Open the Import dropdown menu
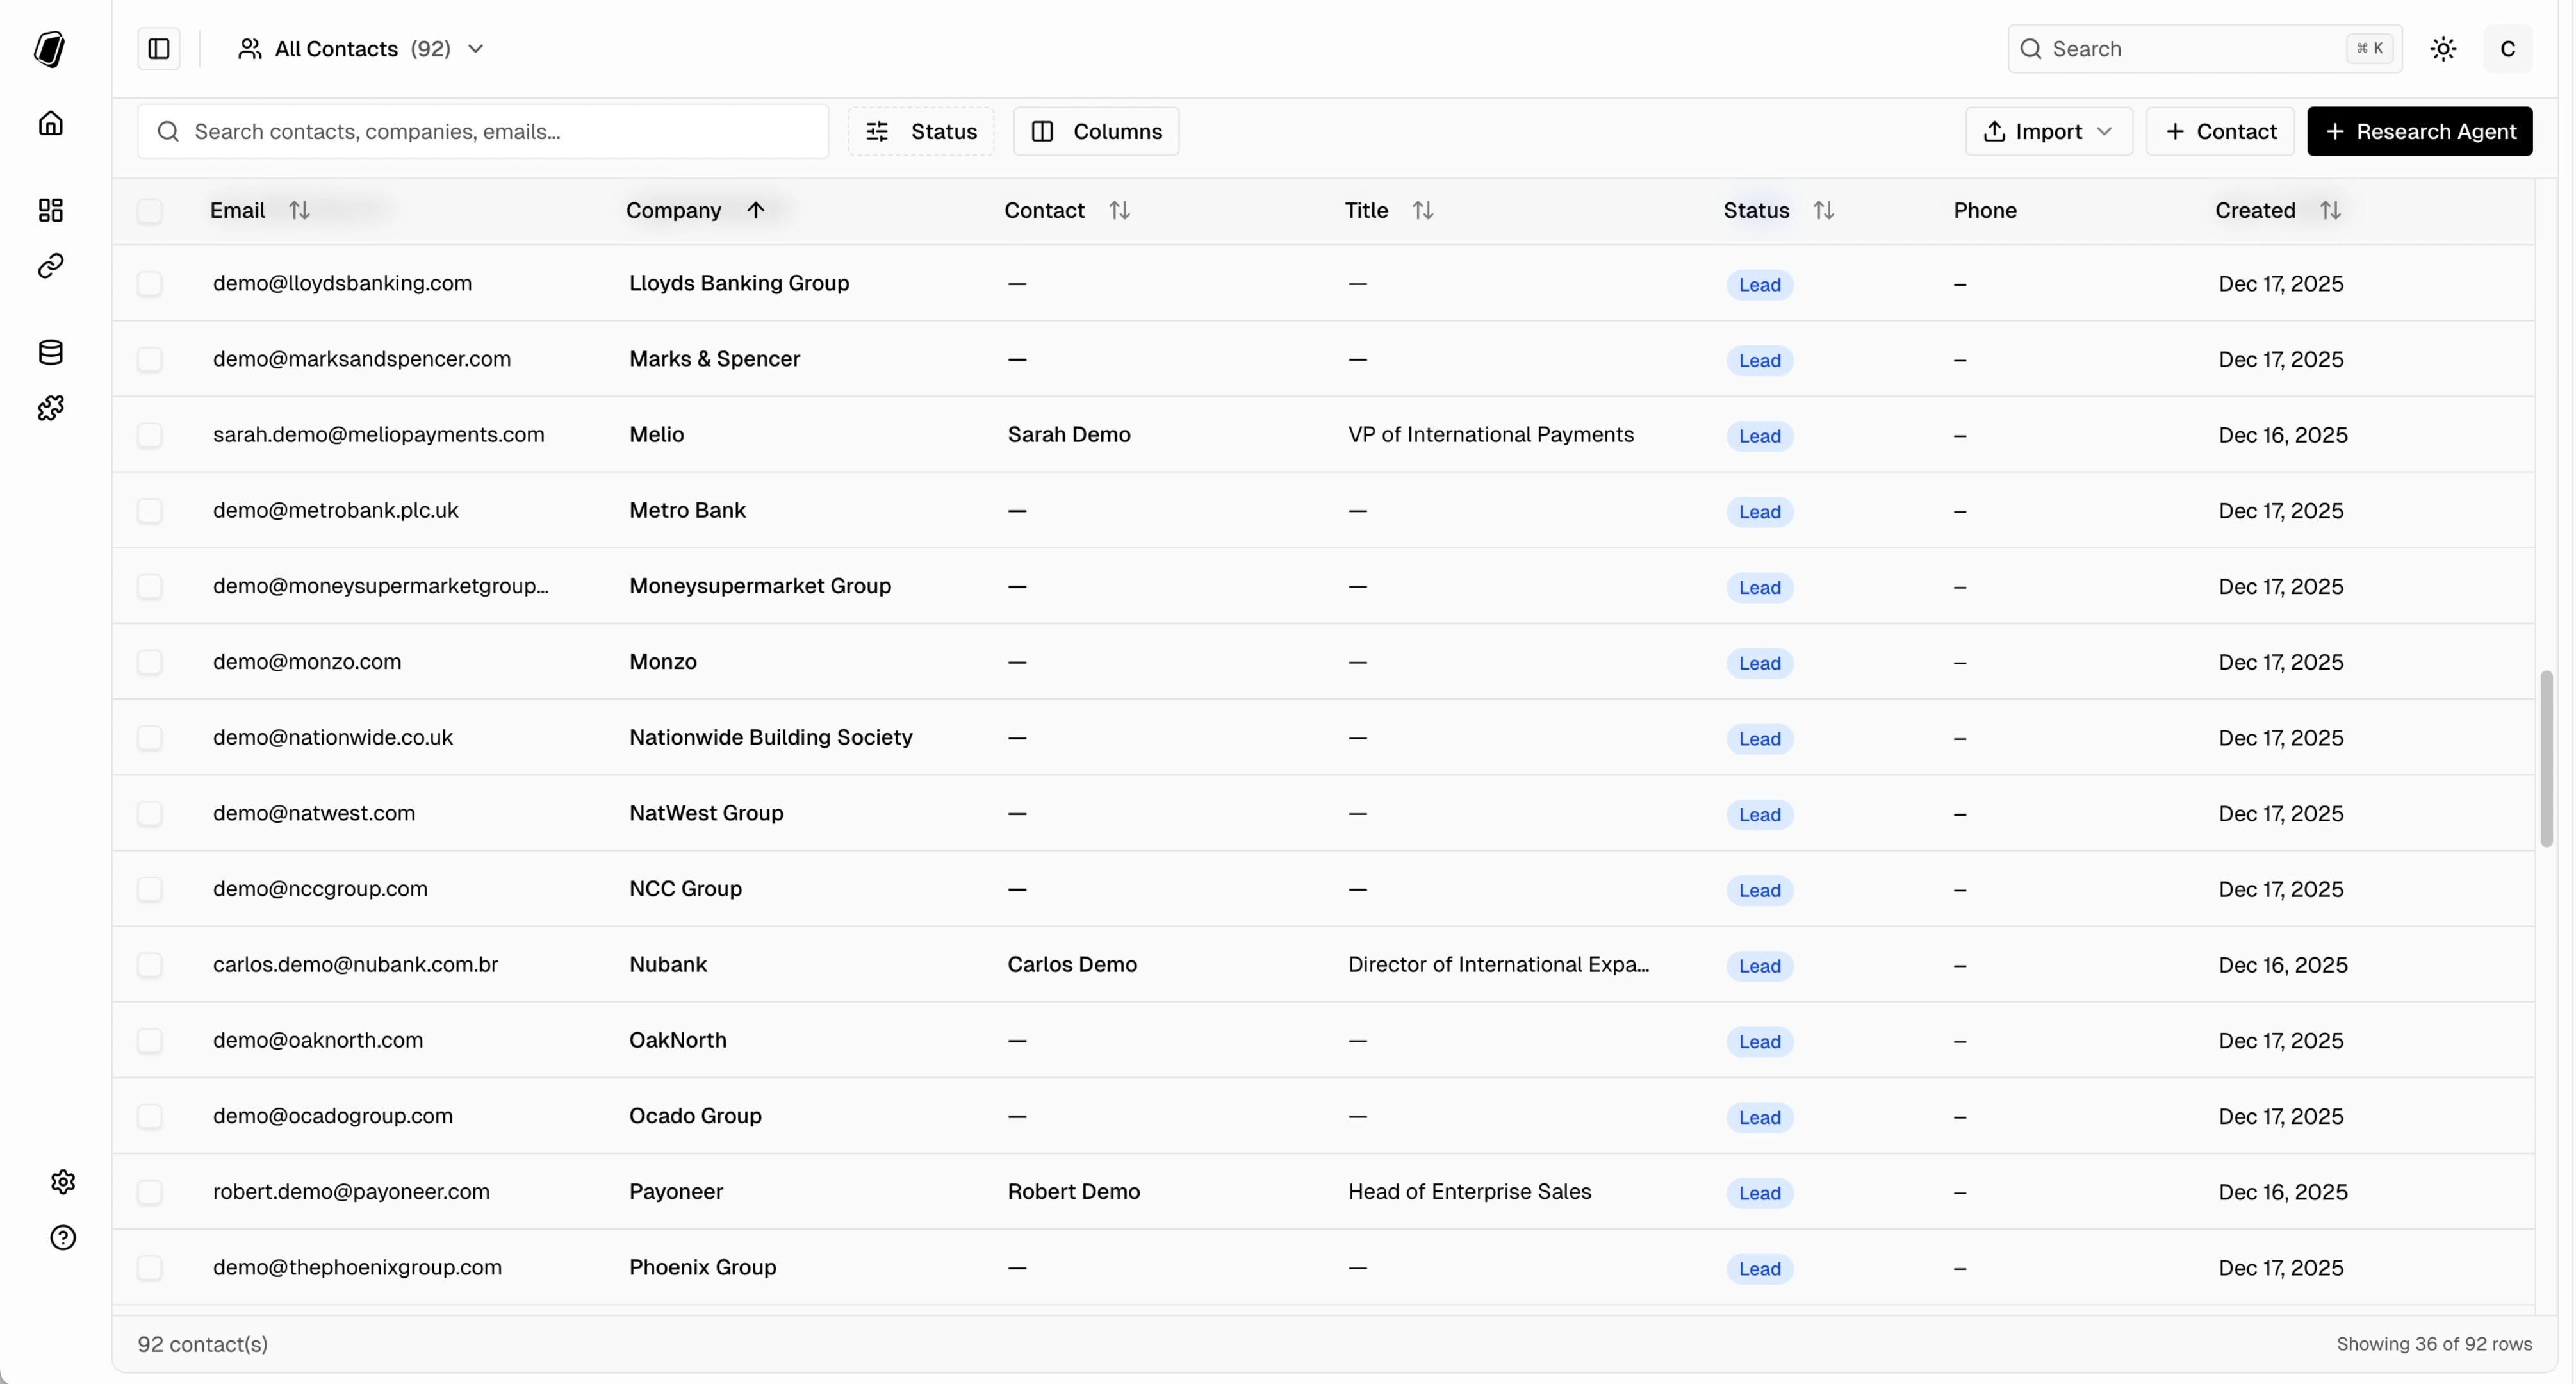This screenshot has height=1384, width=2576. [x=2048, y=132]
